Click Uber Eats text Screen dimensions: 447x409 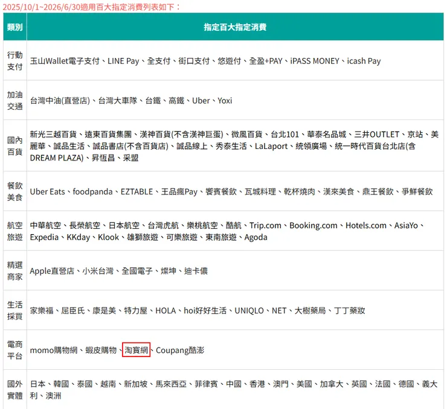(47, 192)
